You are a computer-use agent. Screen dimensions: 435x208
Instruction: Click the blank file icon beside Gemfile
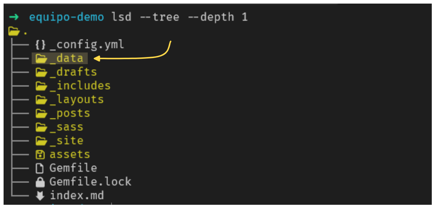(40, 168)
